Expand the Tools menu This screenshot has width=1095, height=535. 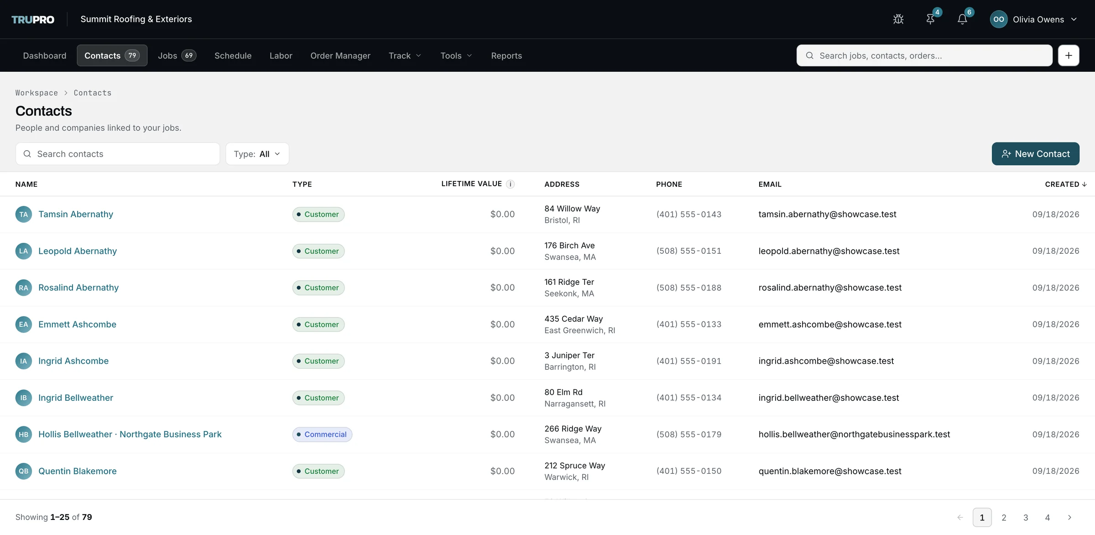pos(456,55)
